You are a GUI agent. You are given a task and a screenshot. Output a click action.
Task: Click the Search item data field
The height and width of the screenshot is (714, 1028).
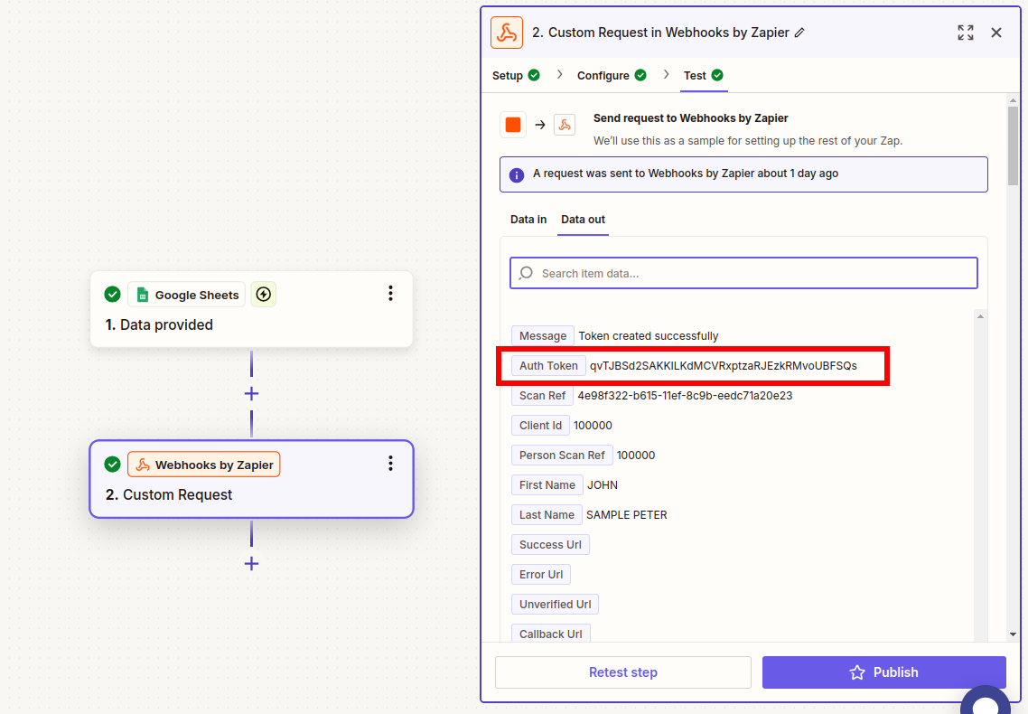point(743,272)
